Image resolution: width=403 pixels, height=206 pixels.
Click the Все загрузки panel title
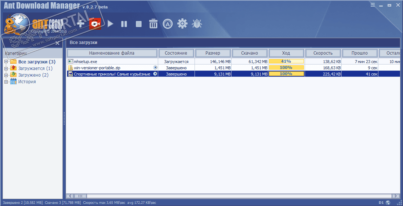click(84, 43)
